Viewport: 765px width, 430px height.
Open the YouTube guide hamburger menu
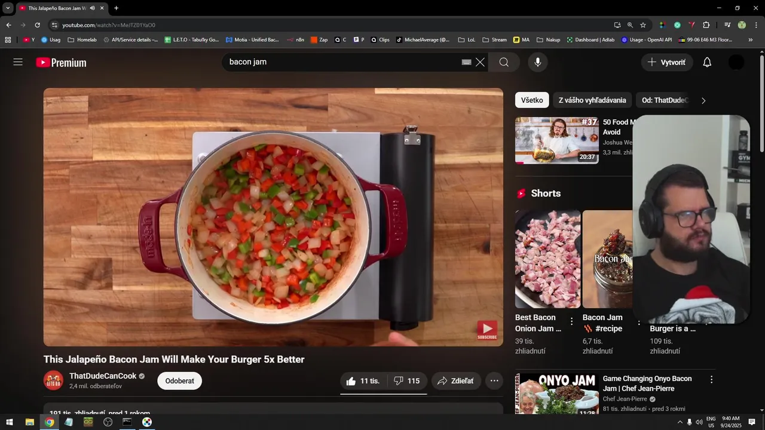pyautogui.click(x=18, y=62)
